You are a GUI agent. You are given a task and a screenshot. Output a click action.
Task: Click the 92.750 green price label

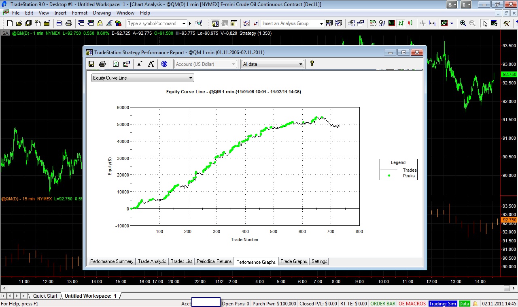509,74
